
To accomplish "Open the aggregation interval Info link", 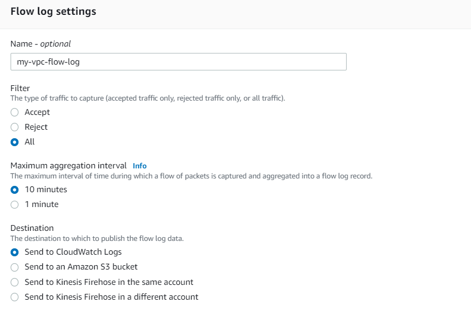I will (x=139, y=166).
